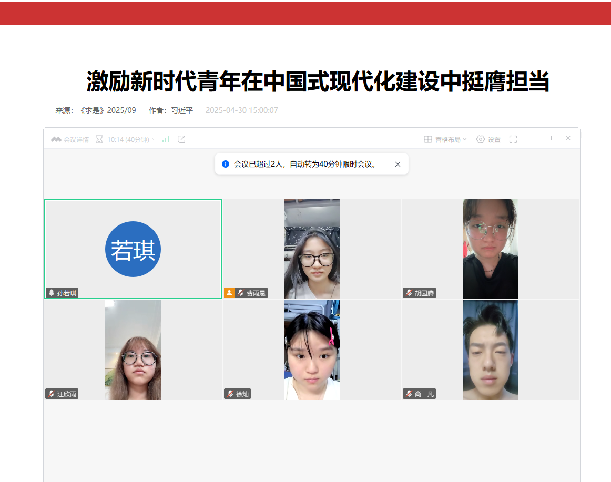Click the hourglass timer icon
Screen dimensions: 611x482
(99, 139)
